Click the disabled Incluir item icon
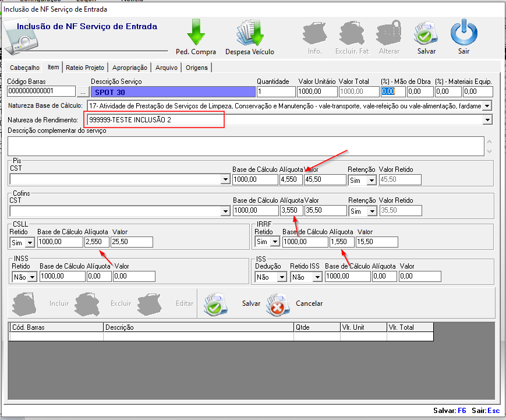Screen dimensions: 506x420 (24, 304)
